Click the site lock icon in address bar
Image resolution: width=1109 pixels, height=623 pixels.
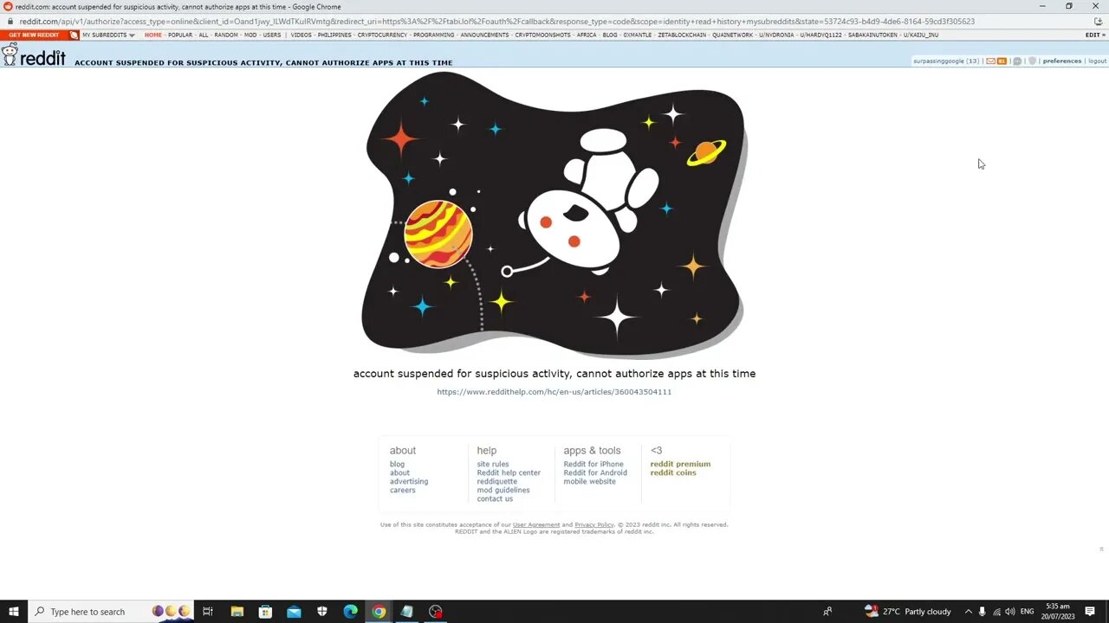10,22
